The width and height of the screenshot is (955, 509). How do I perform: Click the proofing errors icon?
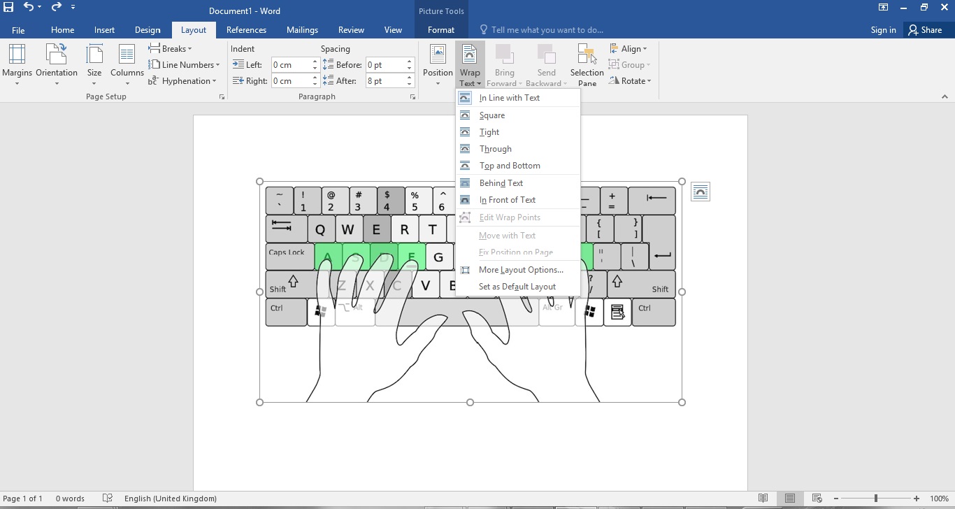tap(107, 499)
